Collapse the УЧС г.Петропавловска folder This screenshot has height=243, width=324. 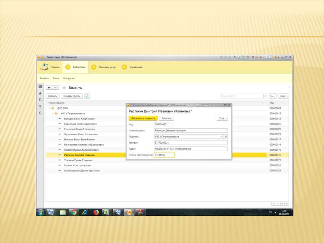53,113
